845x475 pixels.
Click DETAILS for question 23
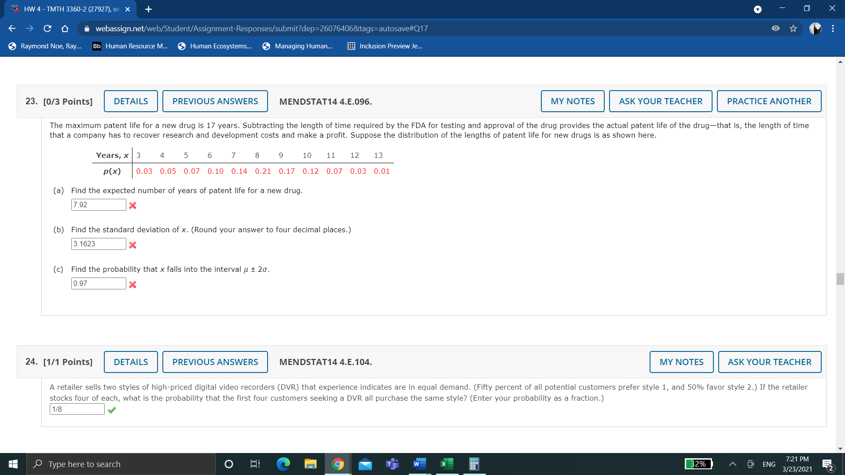(130, 101)
